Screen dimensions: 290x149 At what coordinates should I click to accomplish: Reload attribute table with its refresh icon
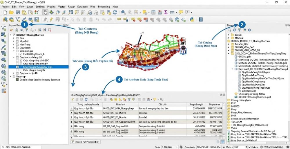(86, 100)
